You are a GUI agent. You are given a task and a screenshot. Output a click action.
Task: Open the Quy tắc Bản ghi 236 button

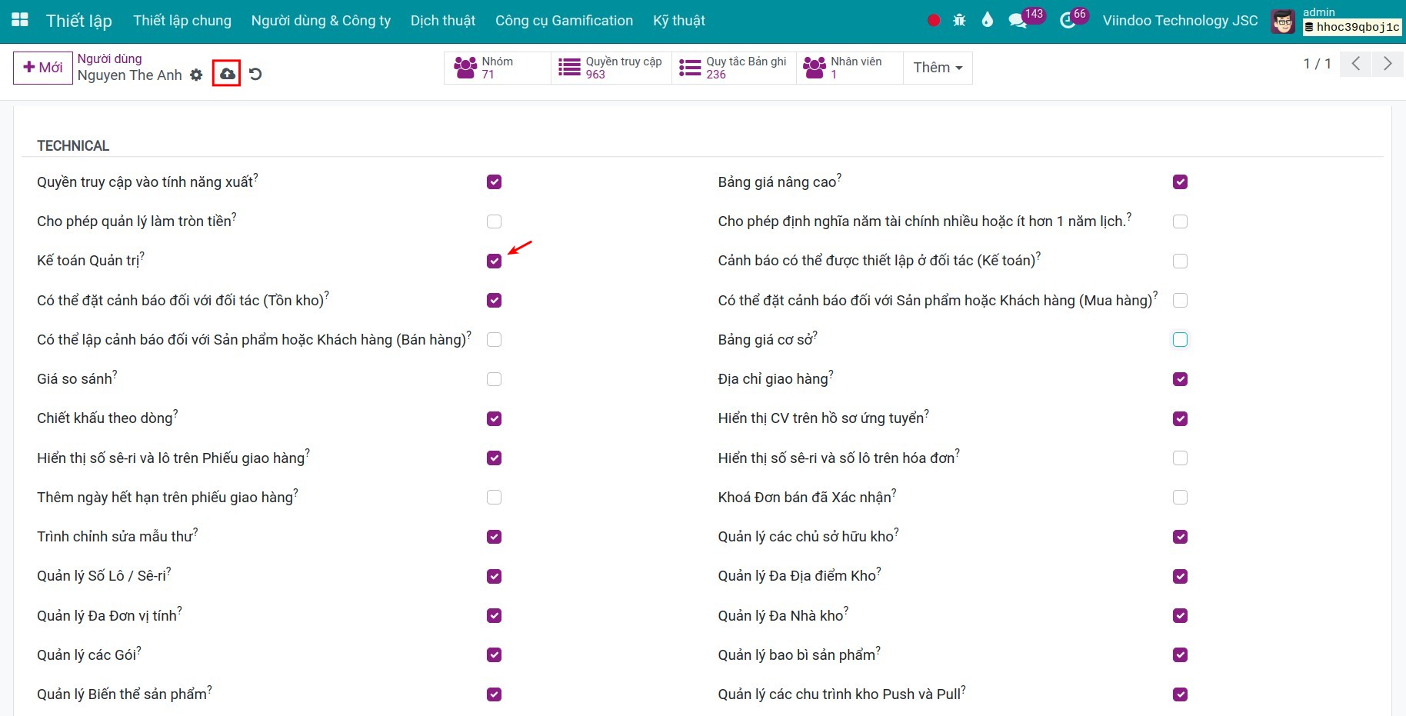click(x=734, y=68)
